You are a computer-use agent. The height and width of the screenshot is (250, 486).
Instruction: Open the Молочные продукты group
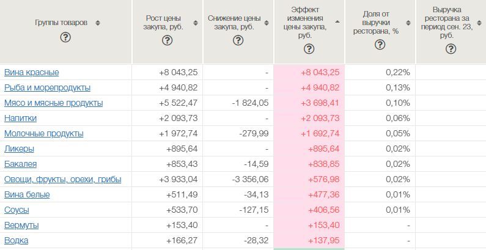coord(43,133)
